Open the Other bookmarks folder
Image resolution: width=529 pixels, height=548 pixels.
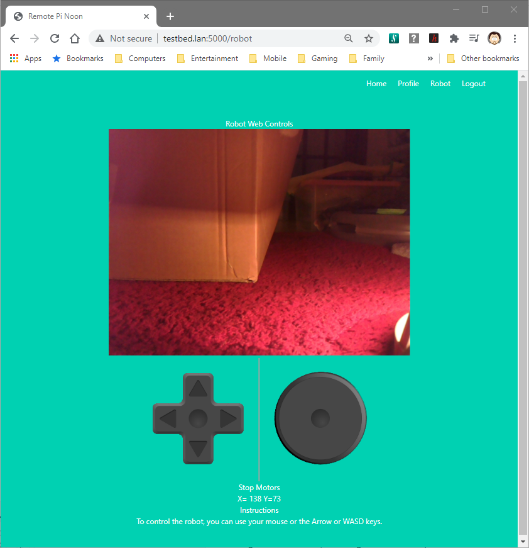click(483, 58)
